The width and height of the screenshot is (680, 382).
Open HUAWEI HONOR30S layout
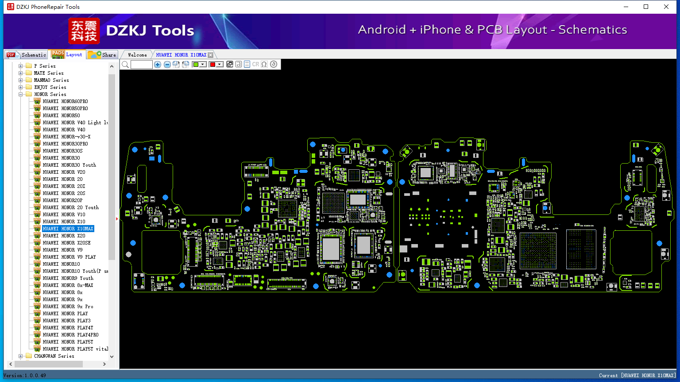click(62, 151)
